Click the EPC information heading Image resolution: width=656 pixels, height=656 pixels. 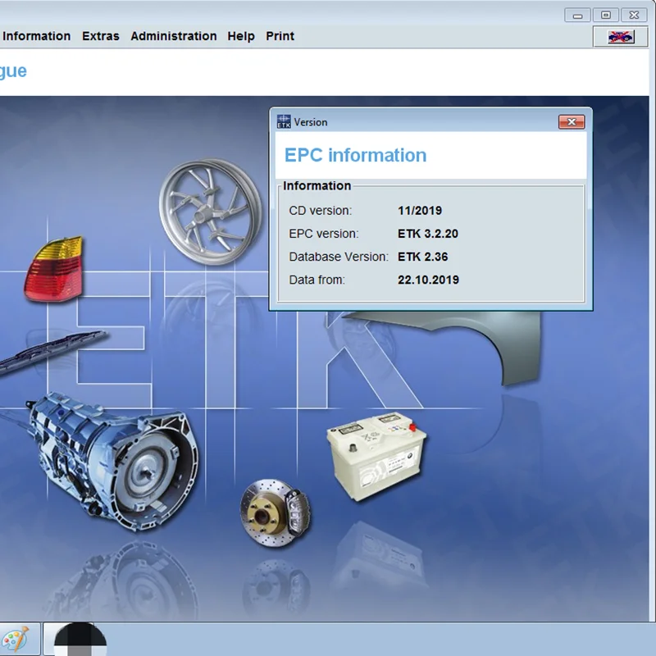click(356, 155)
